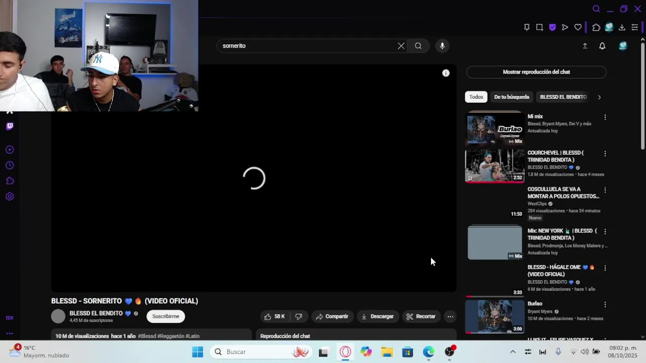Screen dimensions: 646x363
Task: Open the extensions puzzle piece in toolbar
Action: [597, 27]
